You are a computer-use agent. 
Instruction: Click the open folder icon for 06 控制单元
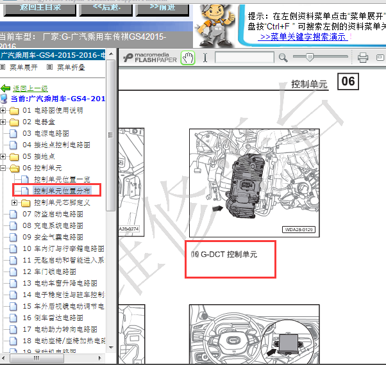(15, 168)
